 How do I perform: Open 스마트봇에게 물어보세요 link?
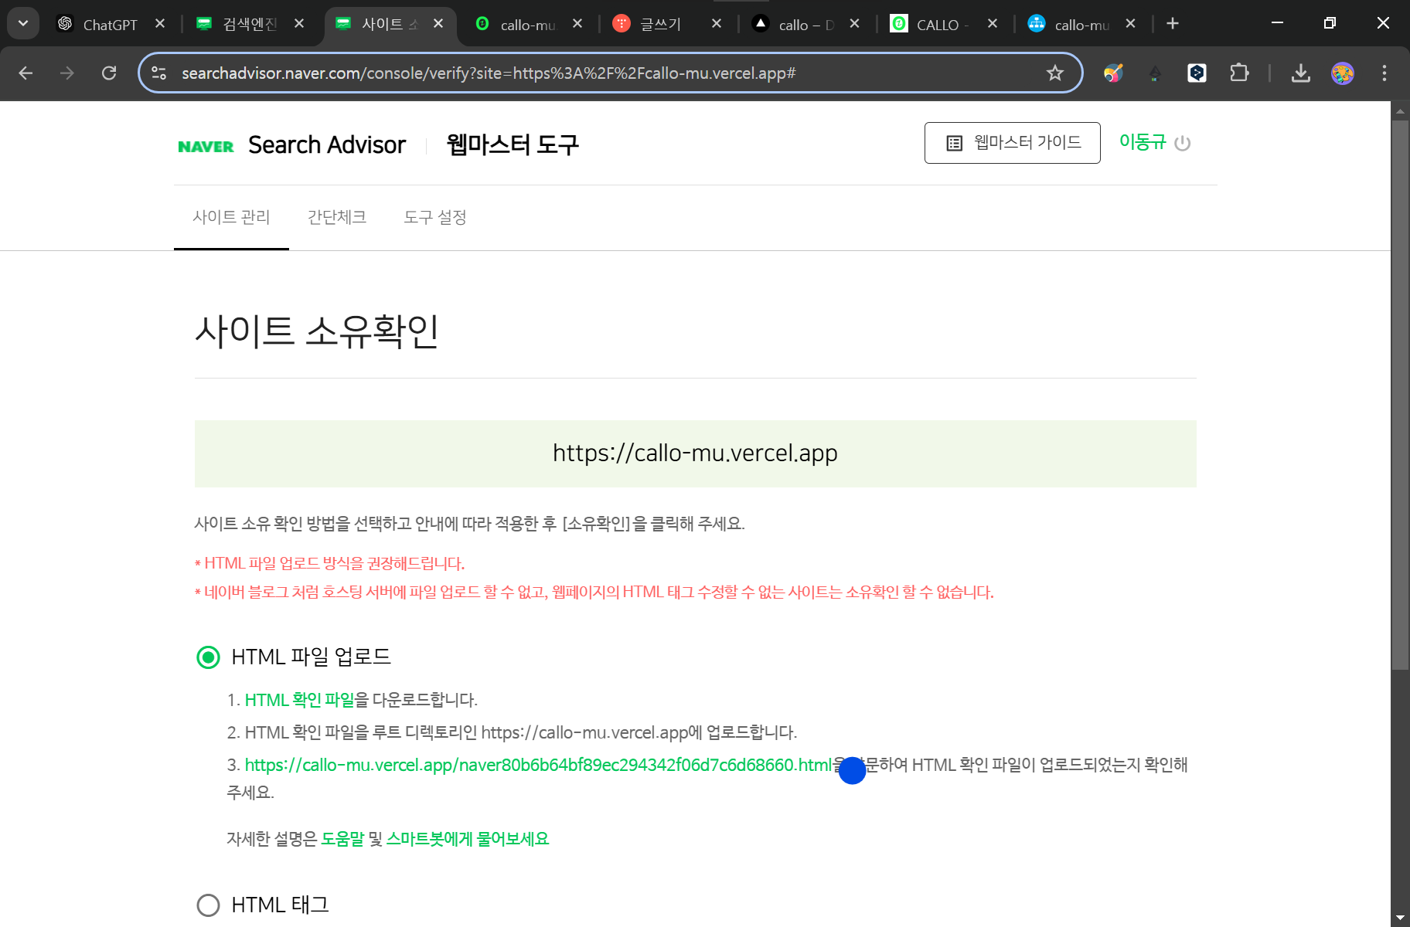[x=467, y=839]
